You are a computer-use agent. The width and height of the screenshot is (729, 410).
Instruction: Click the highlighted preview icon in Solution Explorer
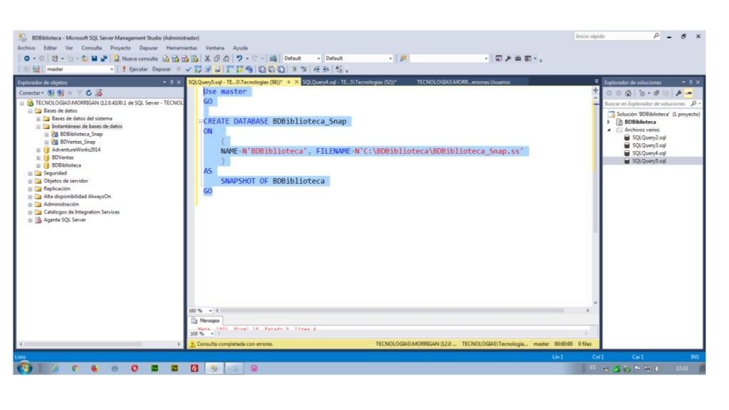coord(688,93)
